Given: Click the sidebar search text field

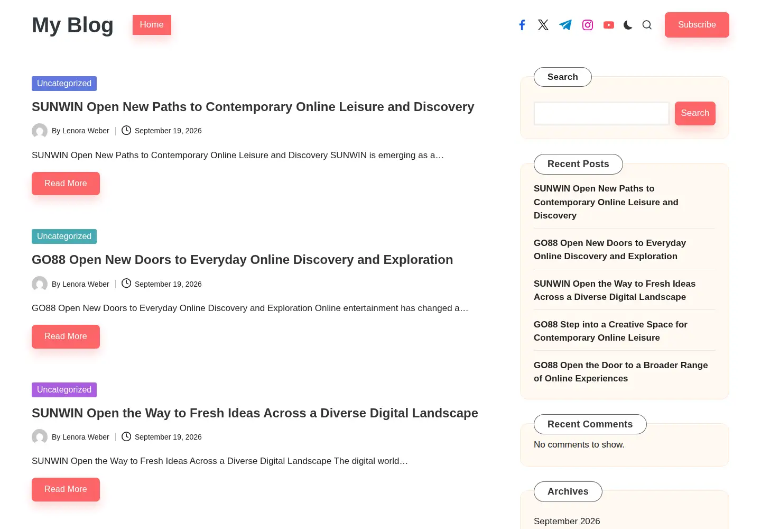Looking at the screenshot, I should (601, 113).
